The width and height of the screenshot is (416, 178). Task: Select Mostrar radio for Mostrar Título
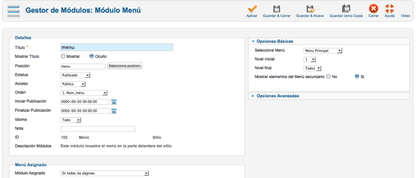pos(63,56)
